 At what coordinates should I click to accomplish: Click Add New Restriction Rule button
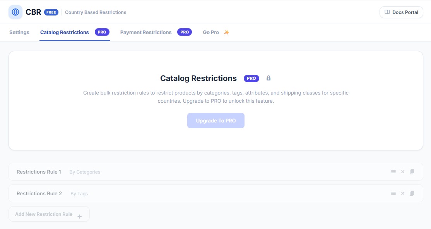49,214
